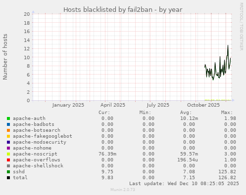Viewport: 246px width, 195px height.
Task: Click the chart title Hosts blacklisted by fail2ban
Action: point(123,10)
